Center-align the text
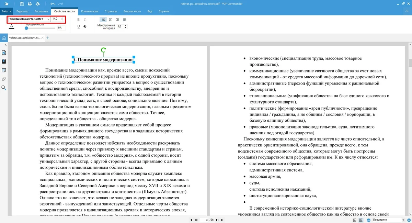This screenshot has height=223, width=412. (x=110, y=20)
